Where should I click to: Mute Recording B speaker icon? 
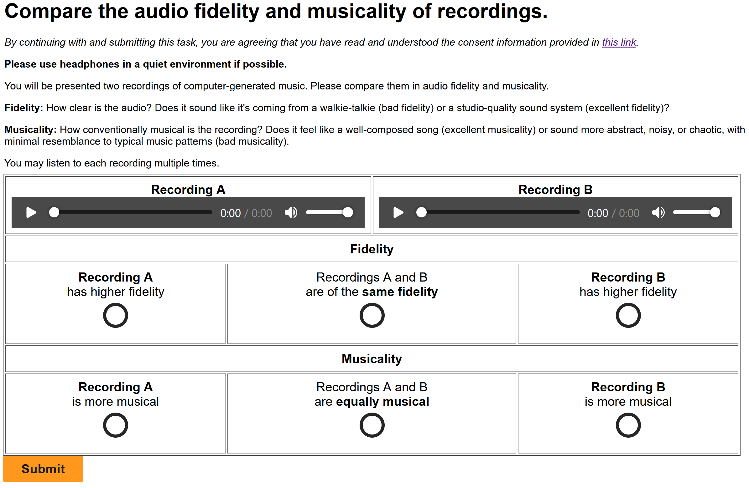click(x=658, y=213)
